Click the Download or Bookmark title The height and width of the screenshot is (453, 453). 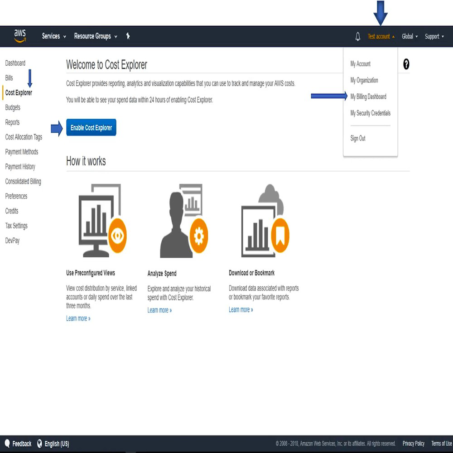click(251, 273)
